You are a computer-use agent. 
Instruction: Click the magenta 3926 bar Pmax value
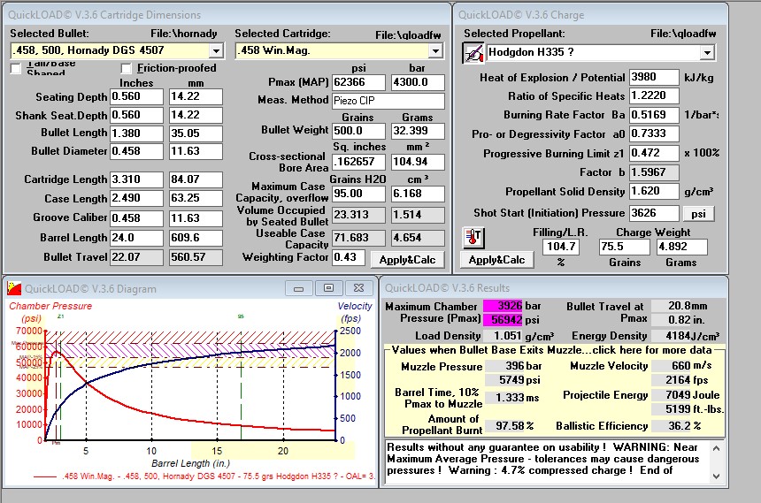503,306
